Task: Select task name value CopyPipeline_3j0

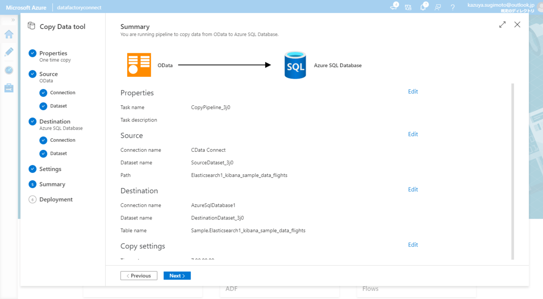Action: pos(210,107)
